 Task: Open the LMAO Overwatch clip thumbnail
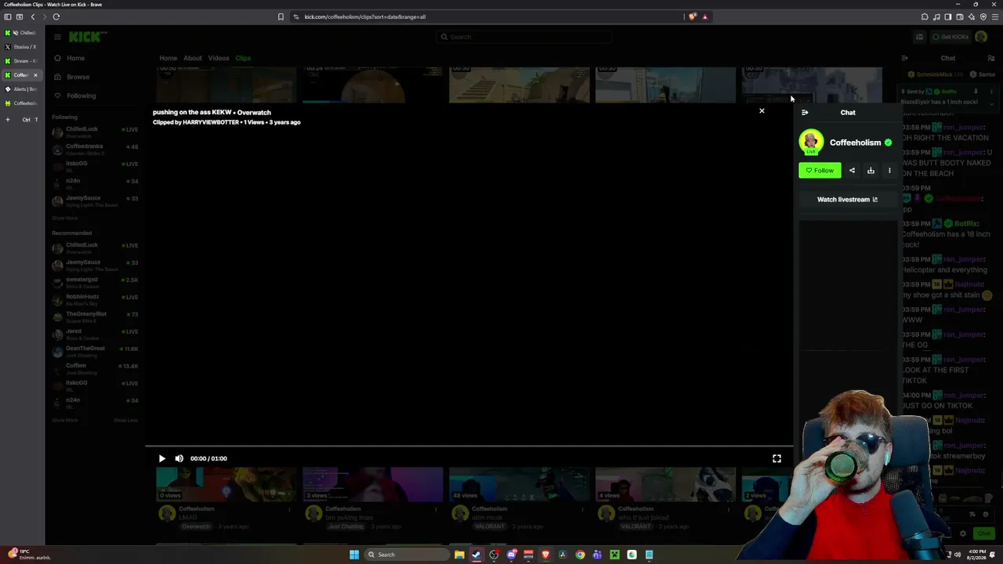click(x=226, y=483)
